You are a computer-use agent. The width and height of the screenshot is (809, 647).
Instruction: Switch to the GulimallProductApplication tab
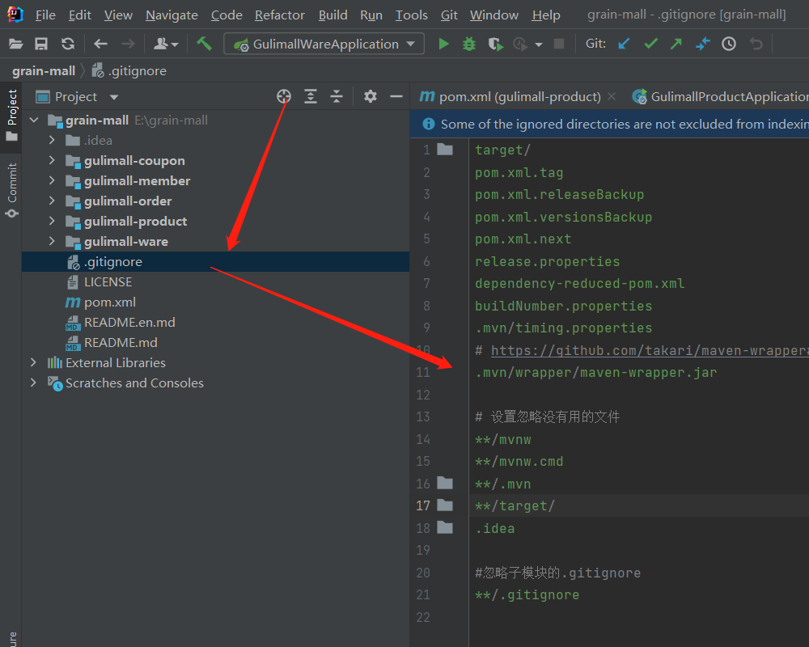[720, 96]
